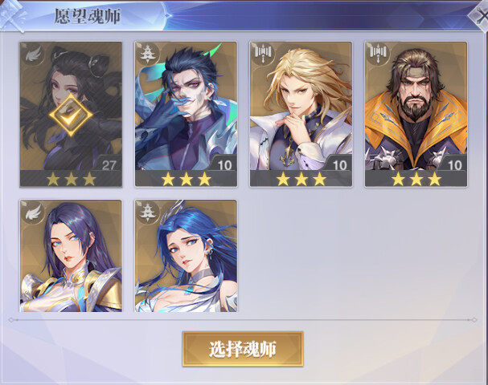Click the level 27 badge on the selected card
This screenshot has width=488, height=385.
(x=109, y=164)
